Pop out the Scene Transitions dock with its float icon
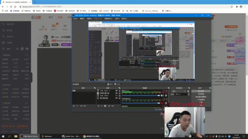The width and height of the screenshot is (248, 139). (189, 88)
